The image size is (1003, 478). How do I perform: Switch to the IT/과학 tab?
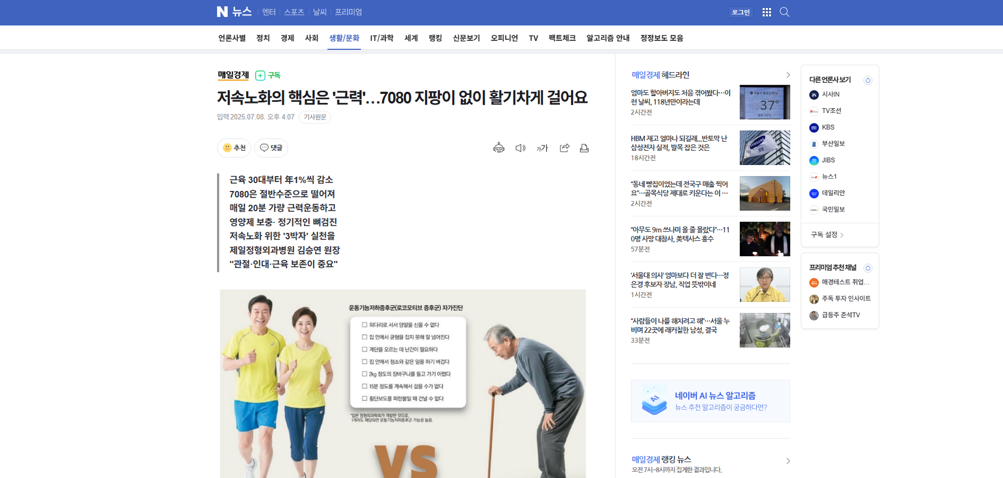(382, 38)
